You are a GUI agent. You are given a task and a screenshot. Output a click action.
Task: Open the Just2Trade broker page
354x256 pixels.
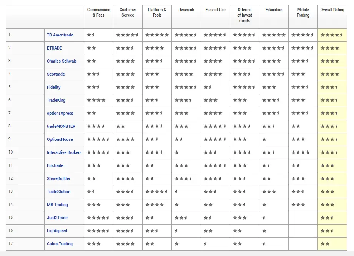click(57, 218)
